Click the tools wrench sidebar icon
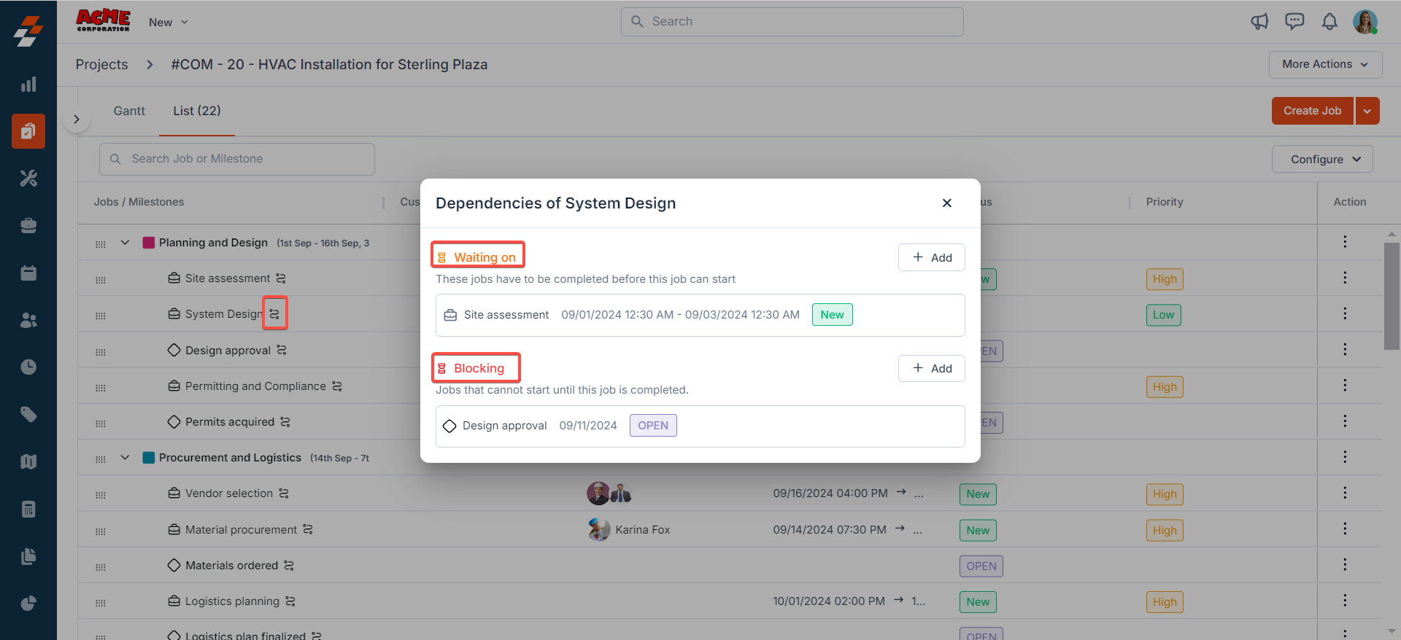This screenshot has height=640, width=1401. tap(28, 179)
